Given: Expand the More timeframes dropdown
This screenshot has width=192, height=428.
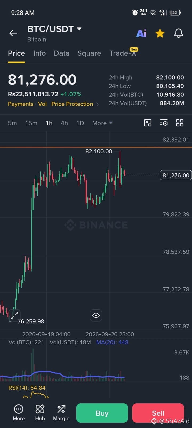Looking at the screenshot, I should point(102,123).
